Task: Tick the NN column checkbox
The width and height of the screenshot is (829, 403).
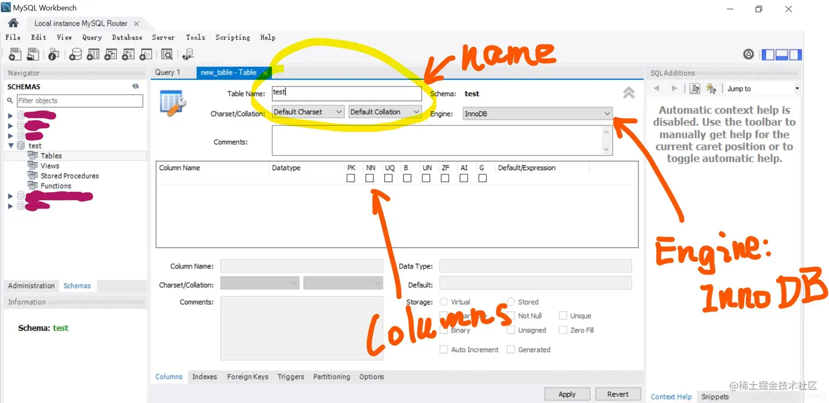Action: click(370, 178)
